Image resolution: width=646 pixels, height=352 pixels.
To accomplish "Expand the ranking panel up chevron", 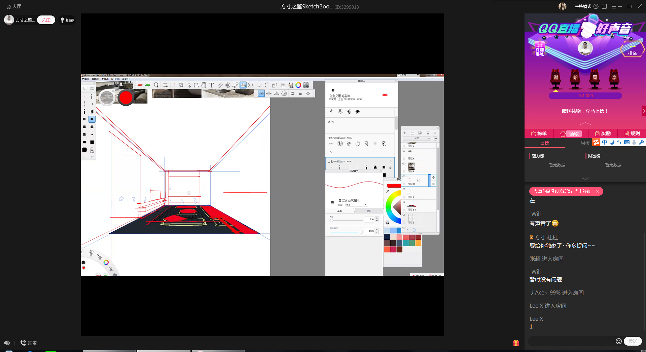I will click(585, 124).
